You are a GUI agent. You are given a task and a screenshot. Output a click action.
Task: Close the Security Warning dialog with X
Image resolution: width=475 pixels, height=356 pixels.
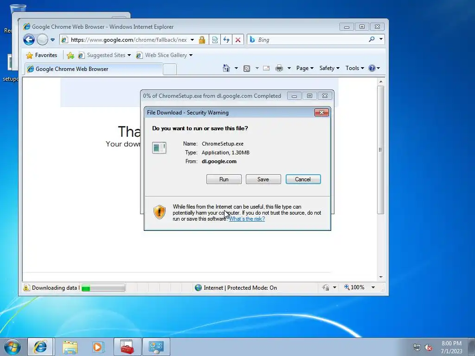[x=321, y=113]
